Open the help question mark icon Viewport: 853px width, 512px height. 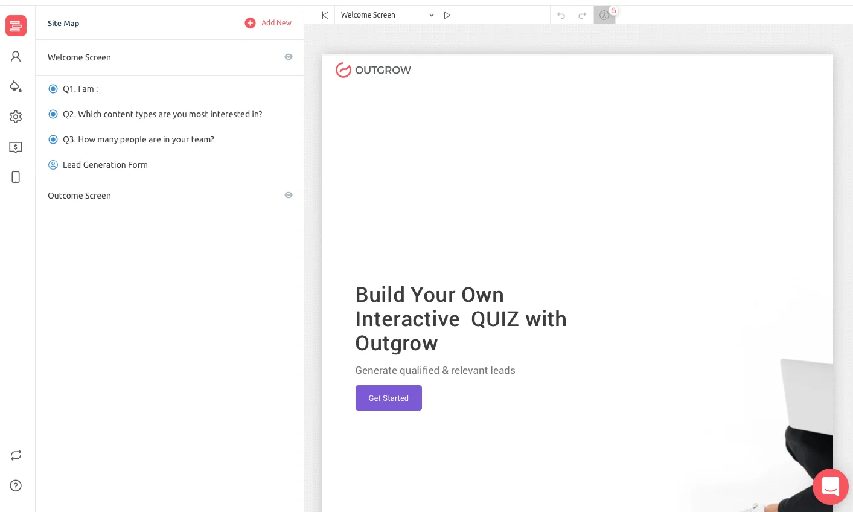point(16,485)
